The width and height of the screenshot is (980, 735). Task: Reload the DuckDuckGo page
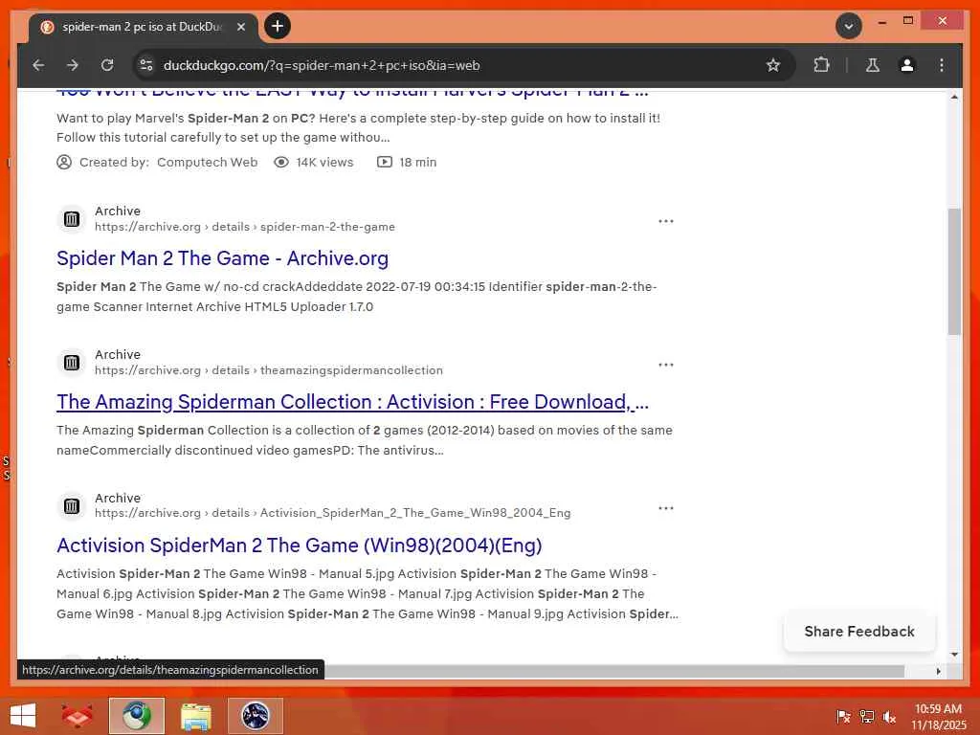(107, 65)
